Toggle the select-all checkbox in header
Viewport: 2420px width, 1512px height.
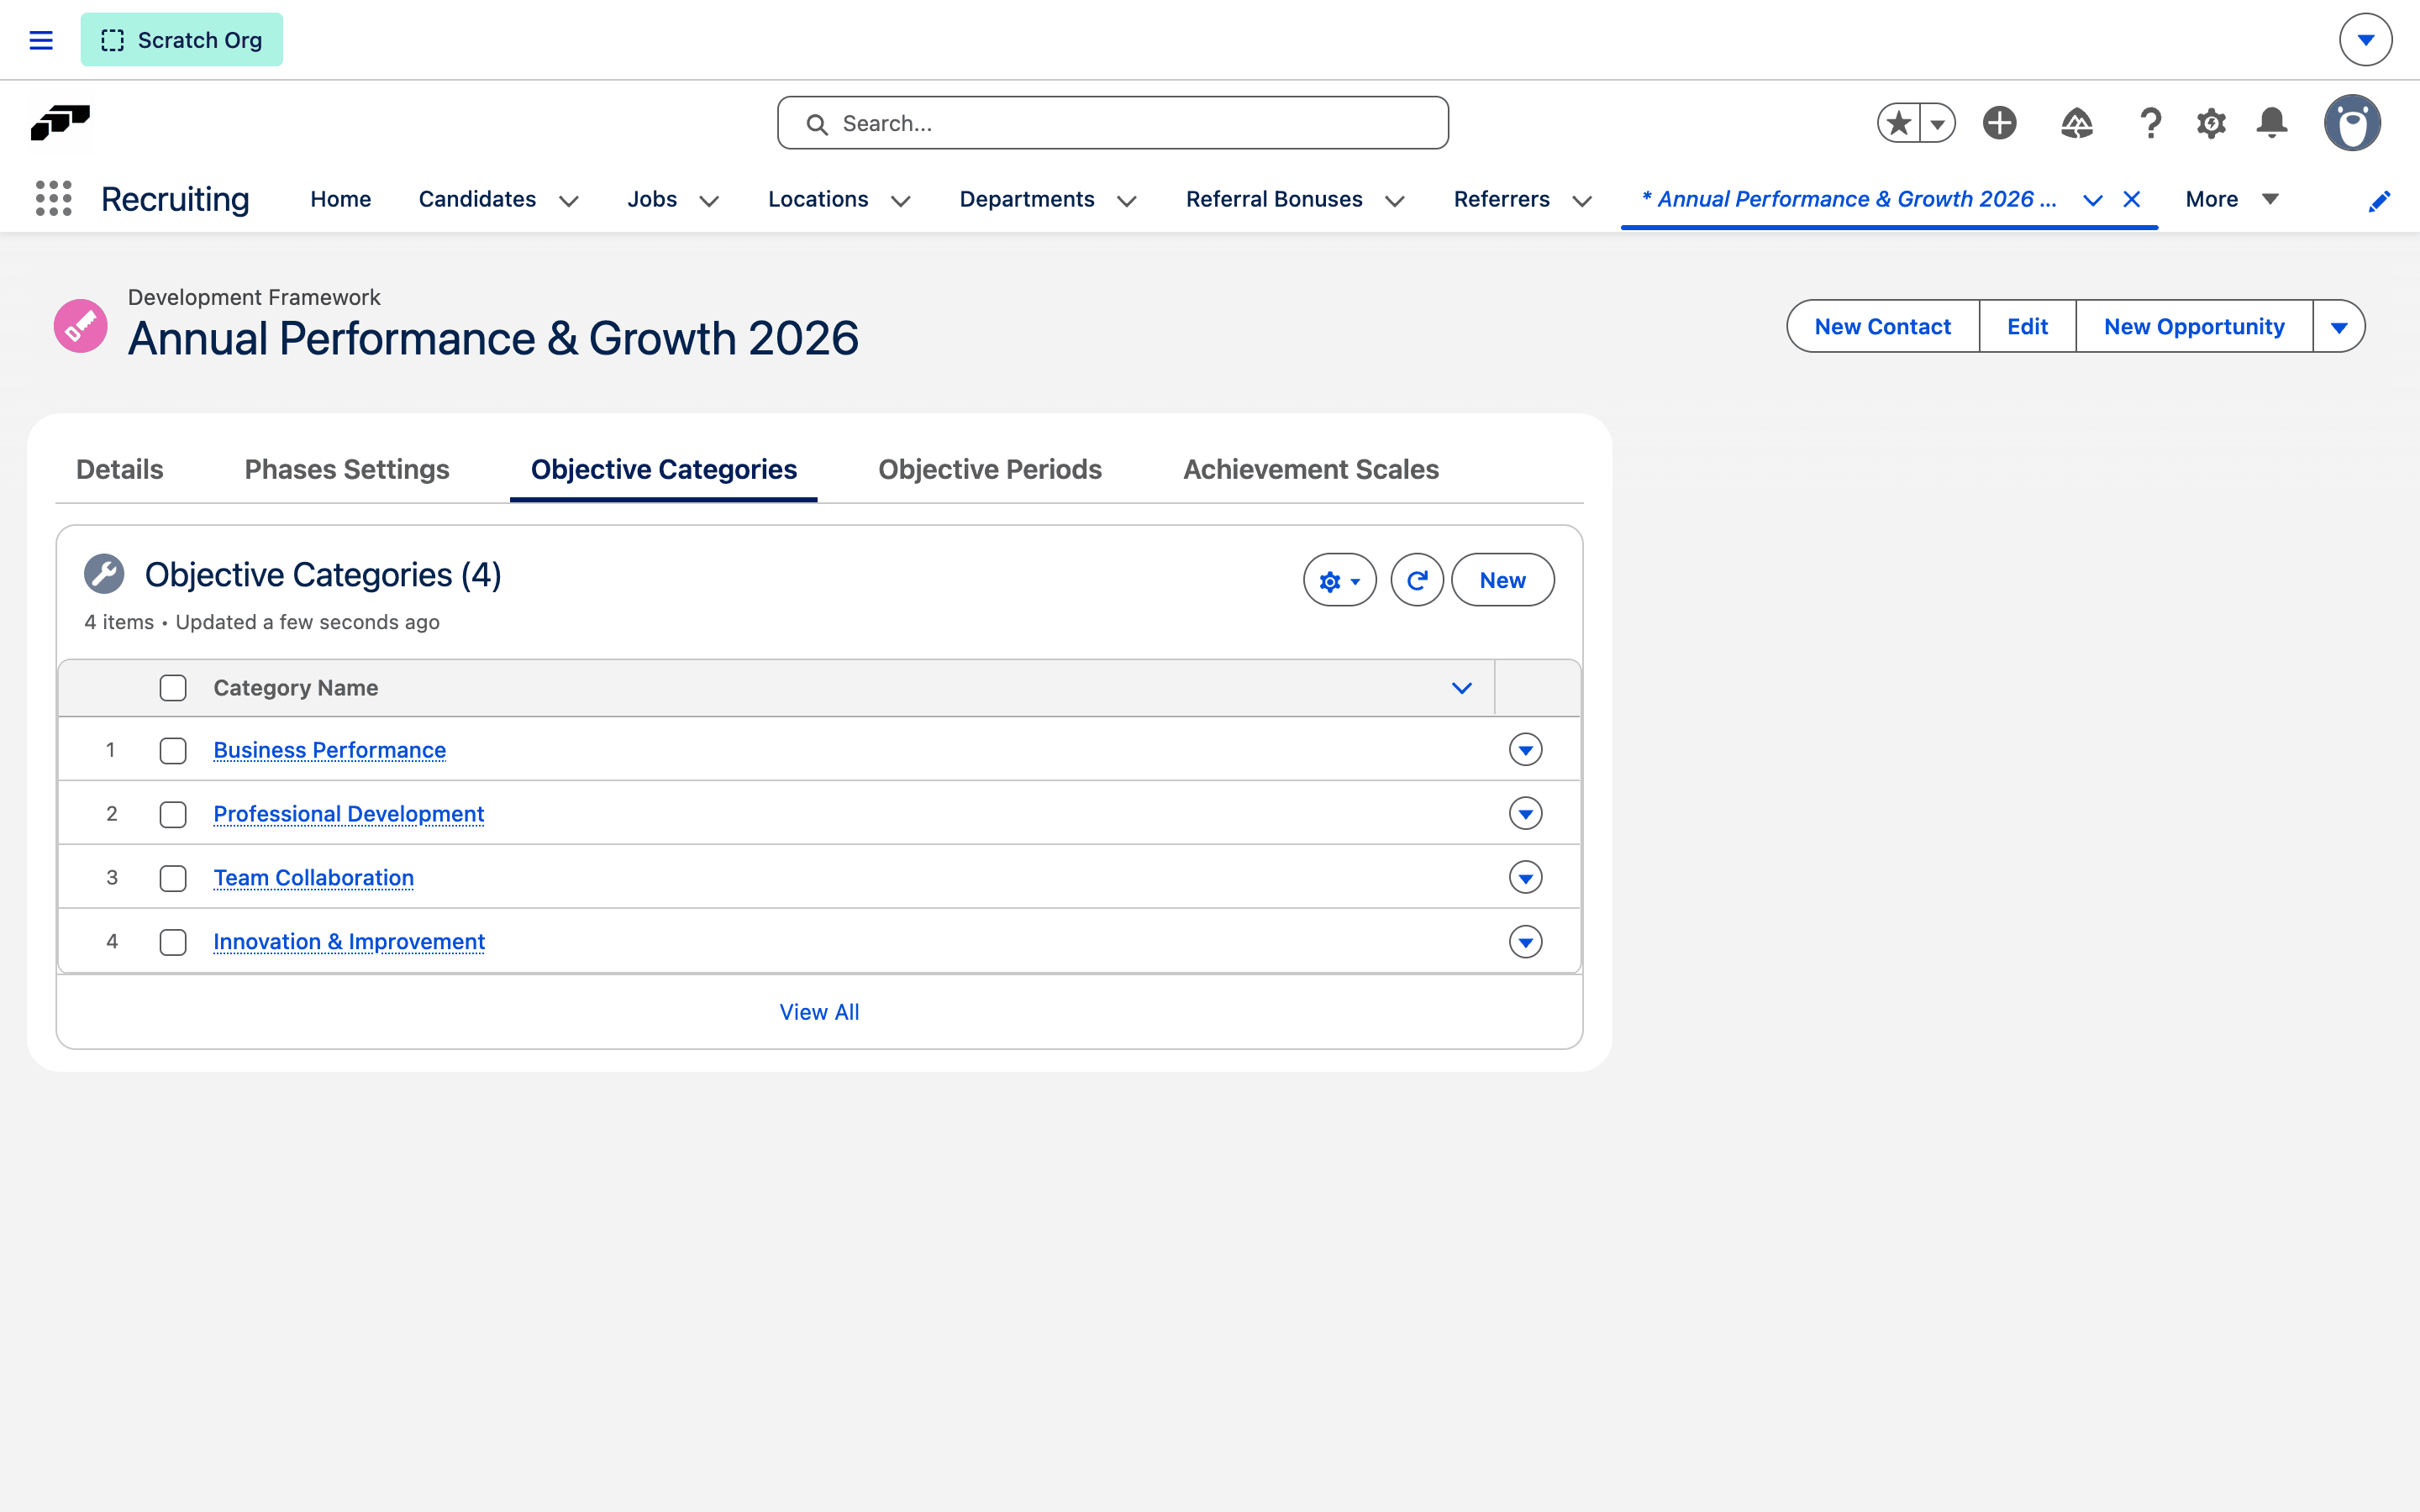point(173,688)
